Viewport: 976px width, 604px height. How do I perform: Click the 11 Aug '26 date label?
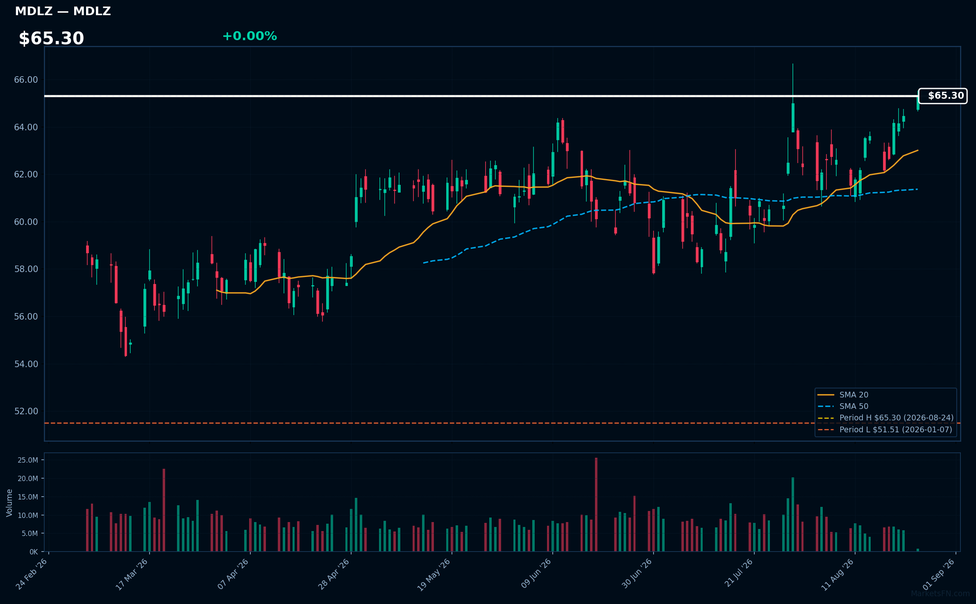click(x=837, y=574)
